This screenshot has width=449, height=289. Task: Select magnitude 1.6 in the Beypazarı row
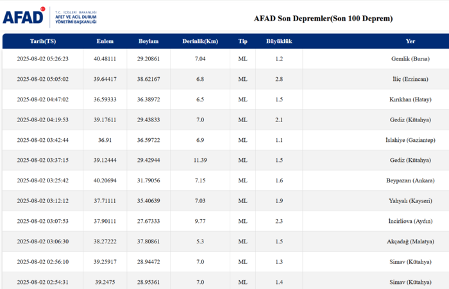(x=279, y=180)
